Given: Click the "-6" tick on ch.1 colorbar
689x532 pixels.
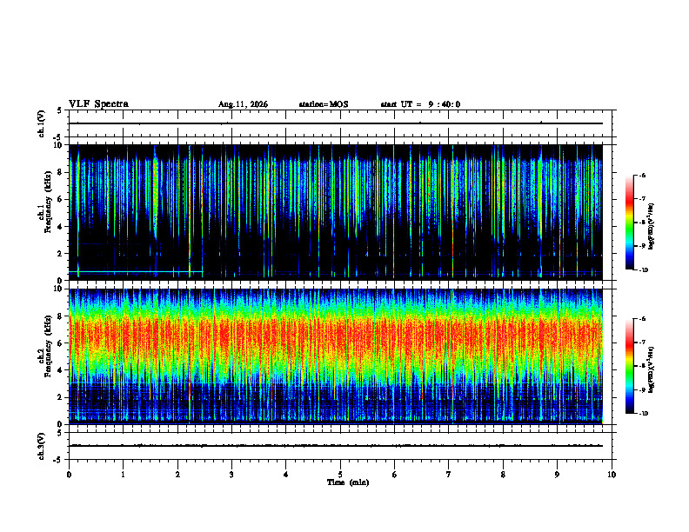Looking at the screenshot, I should click(643, 175).
